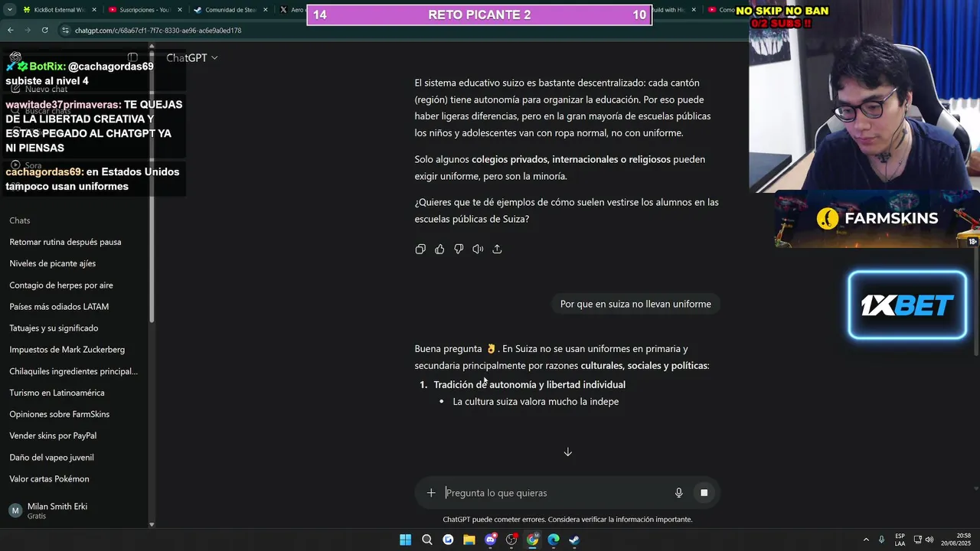
Task: Jump to bottom with down arrow
Action: [x=567, y=452]
